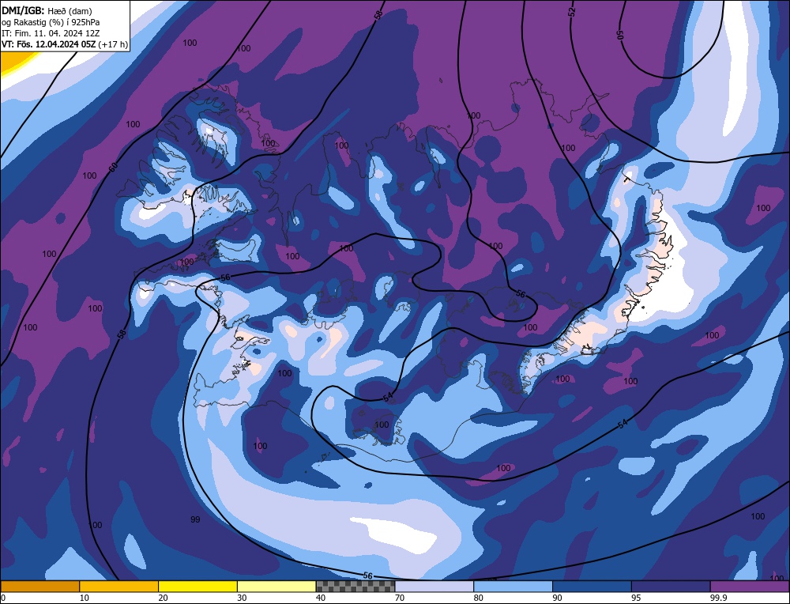Click the '95' legend scale number
The width and height of the screenshot is (790, 604).
tap(636, 598)
